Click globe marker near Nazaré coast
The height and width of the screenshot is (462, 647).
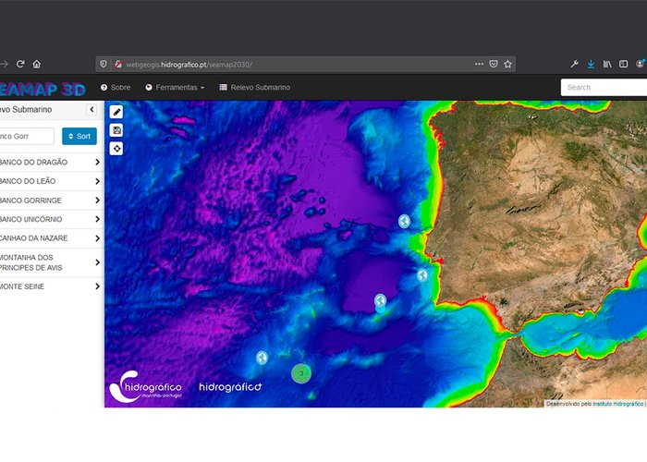pyautogui.click(x=404, y=222)
